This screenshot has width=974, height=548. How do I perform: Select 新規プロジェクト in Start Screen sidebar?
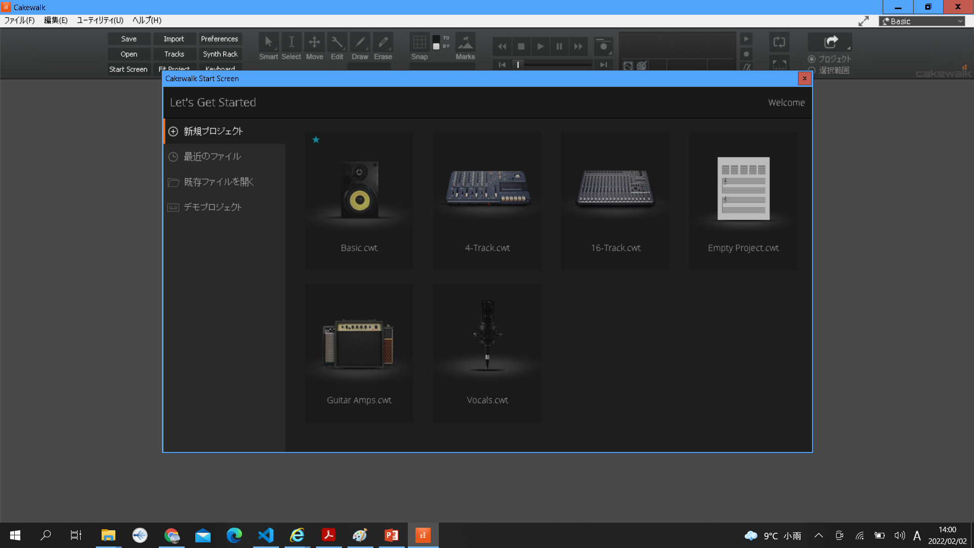point(224,131)
